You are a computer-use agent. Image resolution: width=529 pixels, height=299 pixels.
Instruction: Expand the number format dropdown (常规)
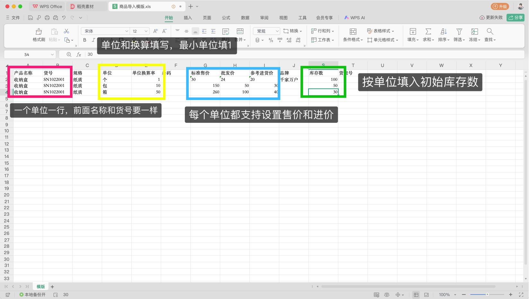[267, 31]
